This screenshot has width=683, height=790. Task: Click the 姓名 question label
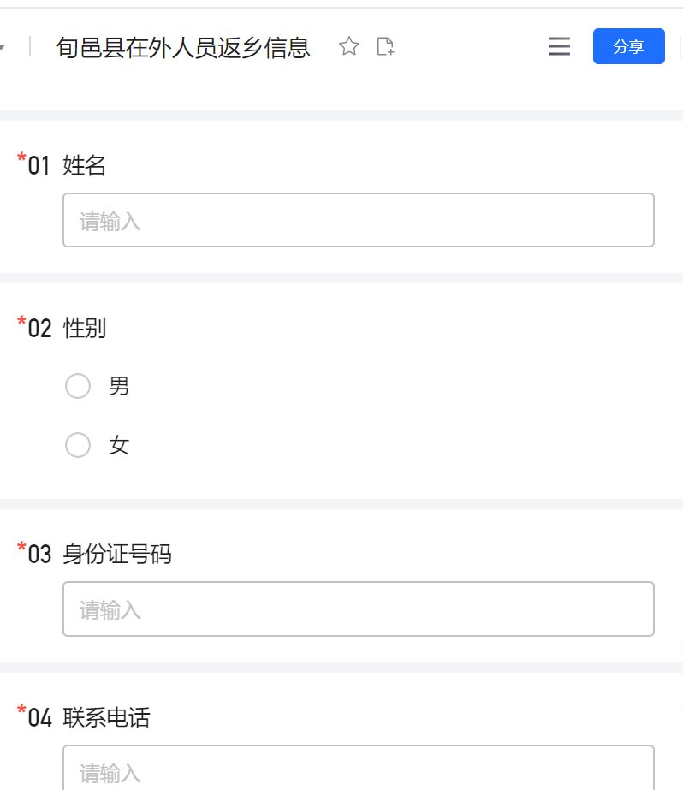[85, 166]
